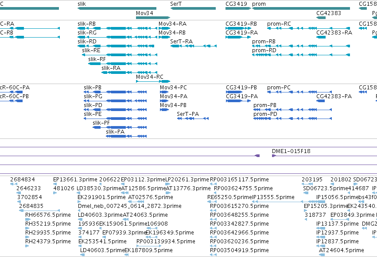Click EST label RP003165117.5prime
The height and width of the screenshot is (257, 377).
pyautogui.click(x=240, y=180)
